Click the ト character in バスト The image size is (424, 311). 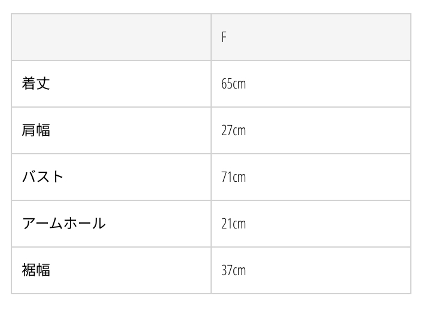point(57,177)
